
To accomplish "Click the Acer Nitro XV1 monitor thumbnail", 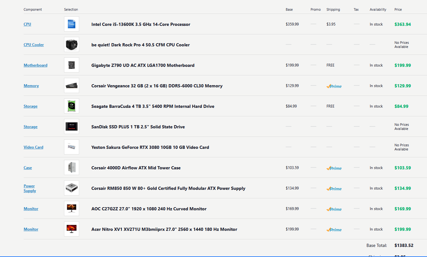I will [x=72, y=229].
